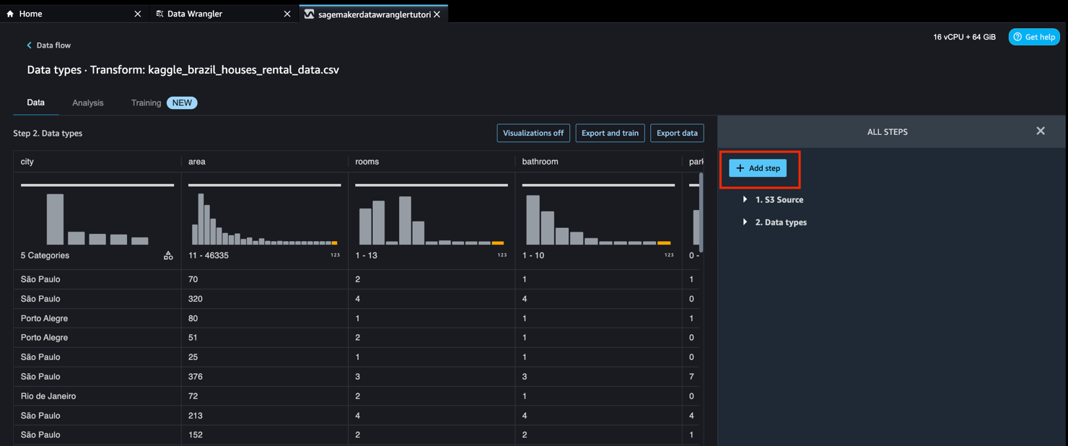Switch to the Data Wrangler browser tab
Viewport: 1068px width, 446px height.
[224, 14]
